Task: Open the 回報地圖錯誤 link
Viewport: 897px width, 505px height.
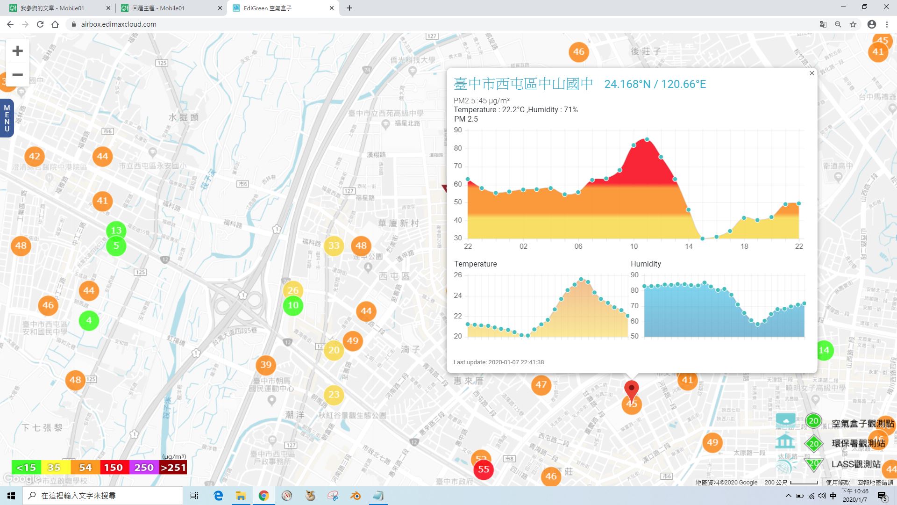Action: [x=875, y=483]
